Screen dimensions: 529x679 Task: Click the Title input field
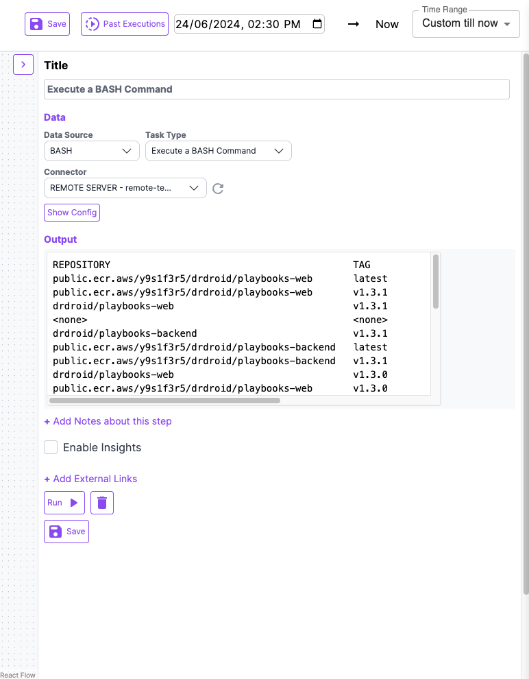276,89
